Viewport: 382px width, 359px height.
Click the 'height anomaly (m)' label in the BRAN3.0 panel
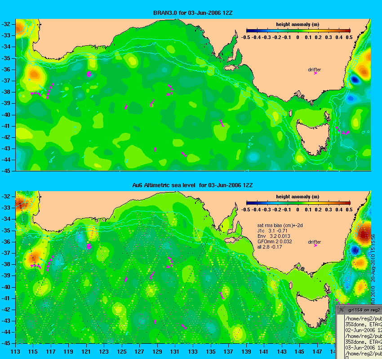(x=298, y=24)
